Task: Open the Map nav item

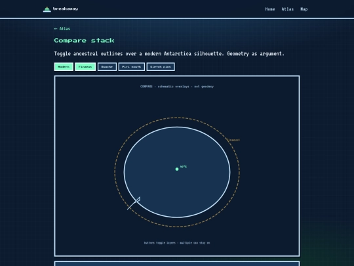Action: [x=304, y=9]
